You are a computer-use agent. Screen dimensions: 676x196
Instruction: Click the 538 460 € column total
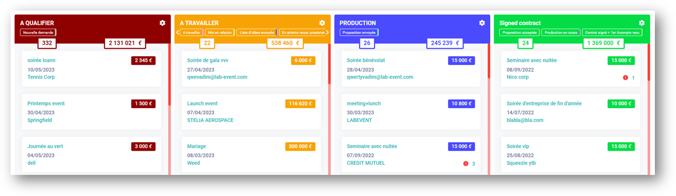285,43
